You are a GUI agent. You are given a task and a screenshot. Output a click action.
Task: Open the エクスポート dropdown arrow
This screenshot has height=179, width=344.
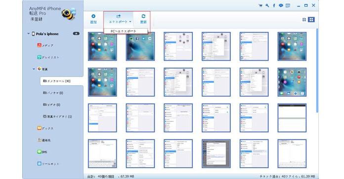point(130,22)
